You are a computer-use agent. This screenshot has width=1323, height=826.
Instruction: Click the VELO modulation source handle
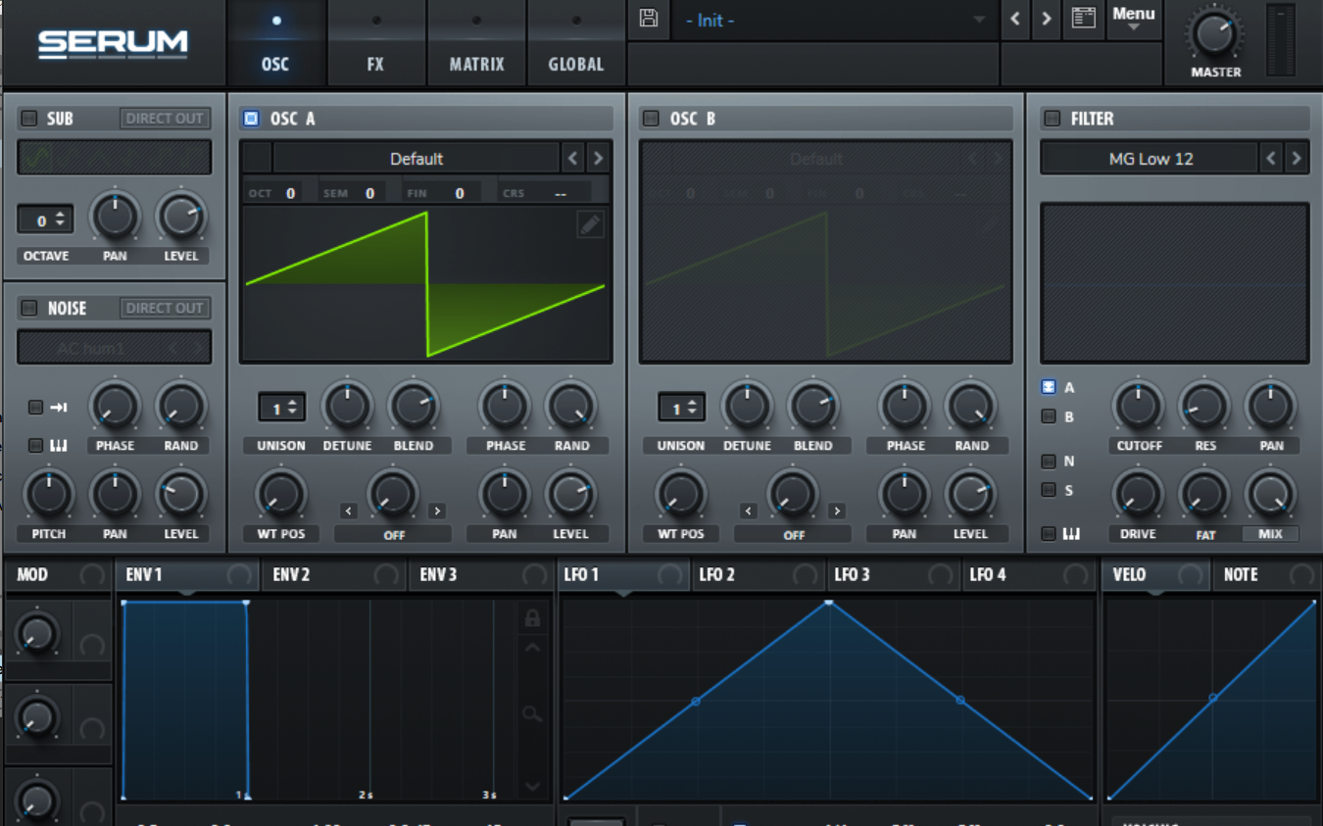[1191, 575]
